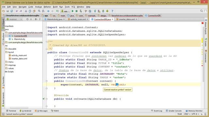Select MainActivity in project tree
The height and width of the screenshot is (117, 209).
coord(20,39)
